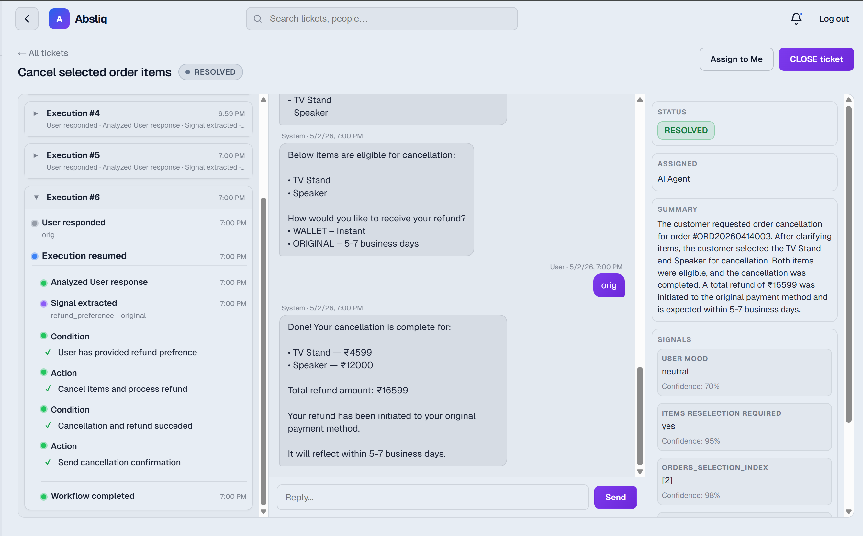The image size is (863, 536).
Task: Click the search magnifier icon
Action: point(258,19)
